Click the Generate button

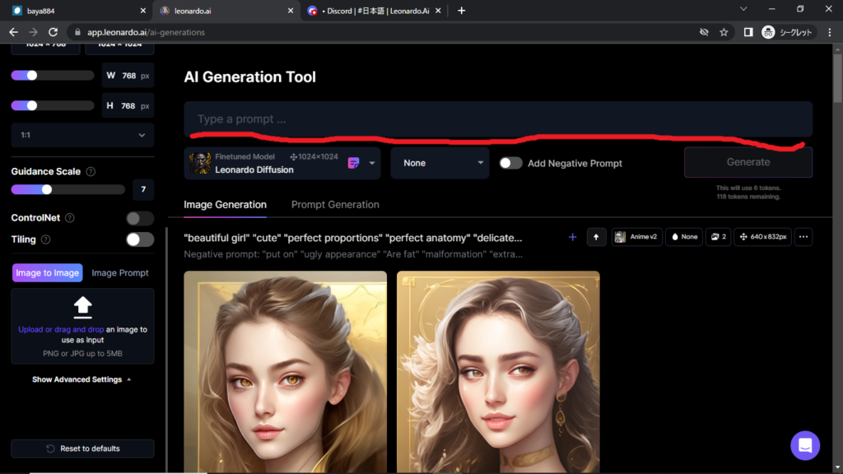748,162
